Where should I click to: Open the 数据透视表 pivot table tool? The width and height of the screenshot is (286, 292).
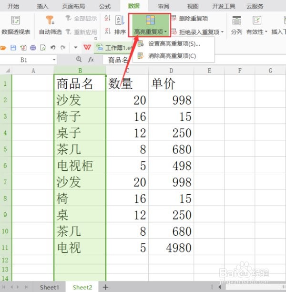click(x=16, y=25)
